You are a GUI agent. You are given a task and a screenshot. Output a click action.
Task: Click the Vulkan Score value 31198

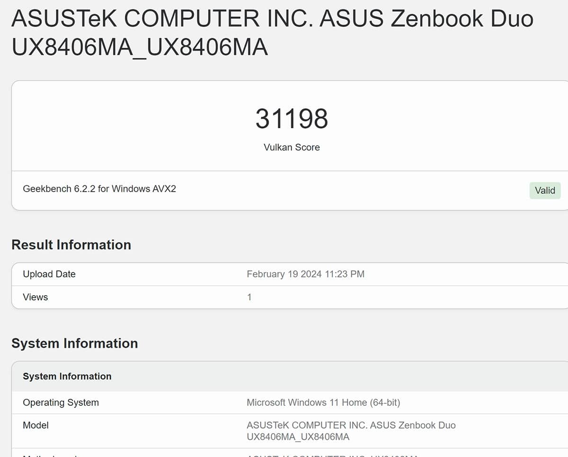point(292,118)
